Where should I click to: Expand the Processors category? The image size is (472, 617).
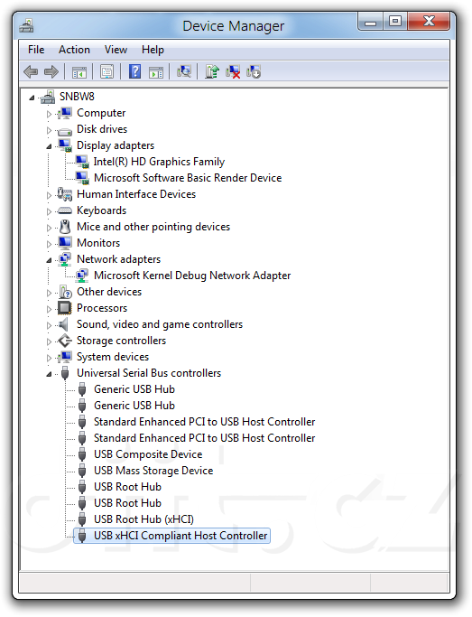(49, 309)
